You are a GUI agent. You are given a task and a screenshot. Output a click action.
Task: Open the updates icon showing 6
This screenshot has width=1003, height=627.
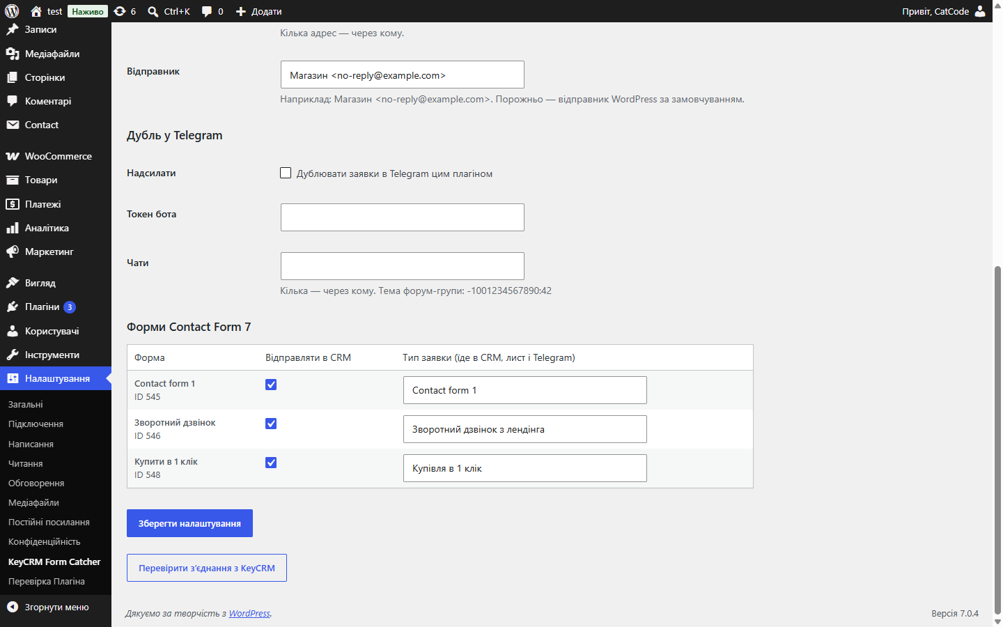point(120,11)
